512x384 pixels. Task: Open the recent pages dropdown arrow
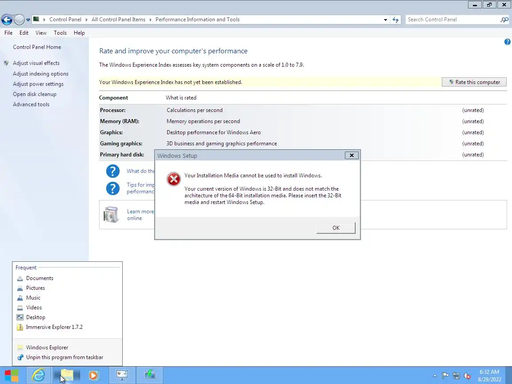[28, 20]
